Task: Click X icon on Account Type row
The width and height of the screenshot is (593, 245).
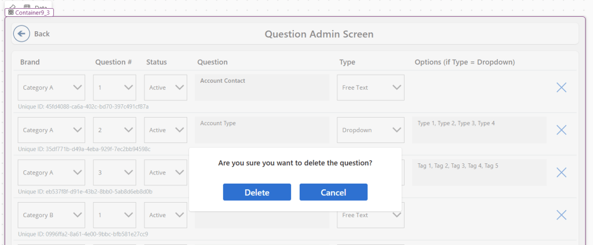Action: (561, 130)
